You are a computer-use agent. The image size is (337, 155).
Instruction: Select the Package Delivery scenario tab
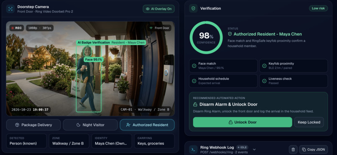pos(33,125)
